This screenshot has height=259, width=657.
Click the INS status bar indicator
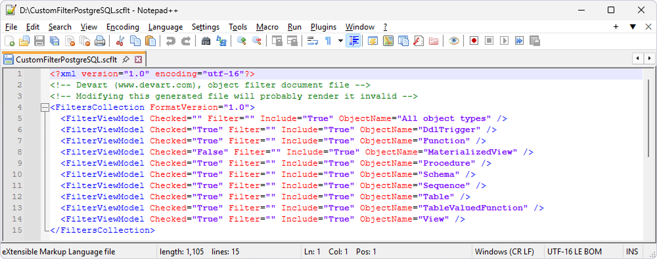[632, 252]
